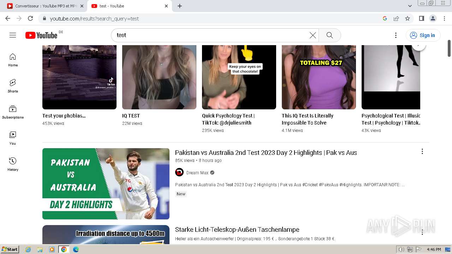
Task: Open Pakistan vs Australia video thumbnail
Action: 106,184
